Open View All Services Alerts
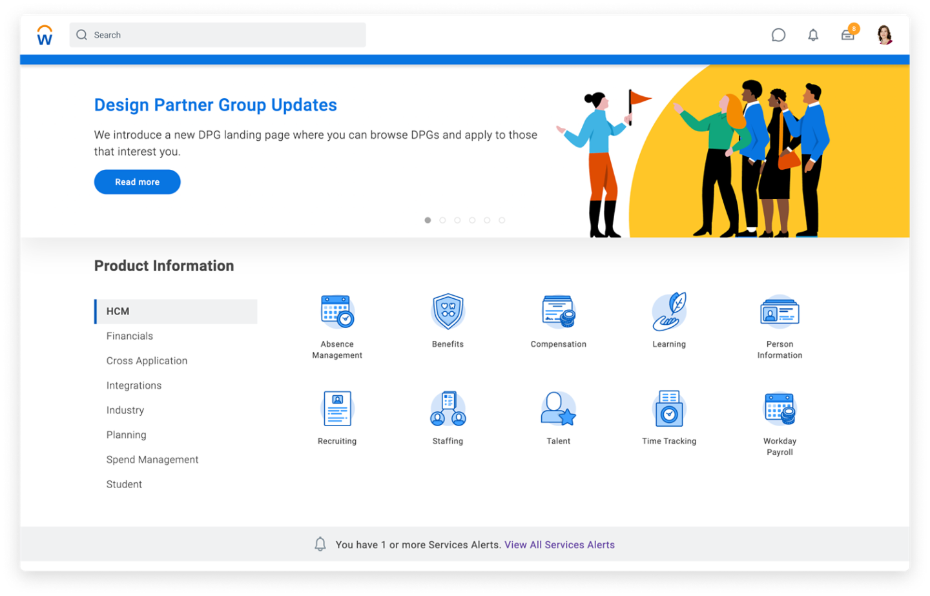This screenshot has height=596, width=930. pyautogui.click(x=559, y=544)
